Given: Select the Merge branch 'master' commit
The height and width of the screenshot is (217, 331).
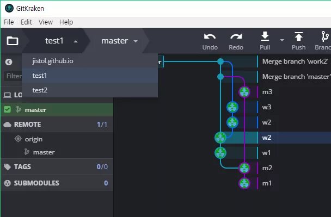Looking at the screenshot, I should tap(296, 77).
